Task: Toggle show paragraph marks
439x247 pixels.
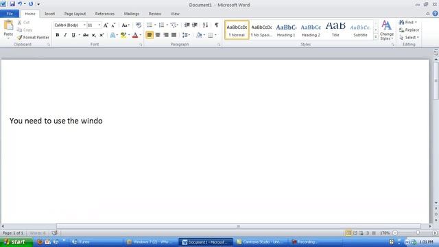Action: (x=217, y=25)
